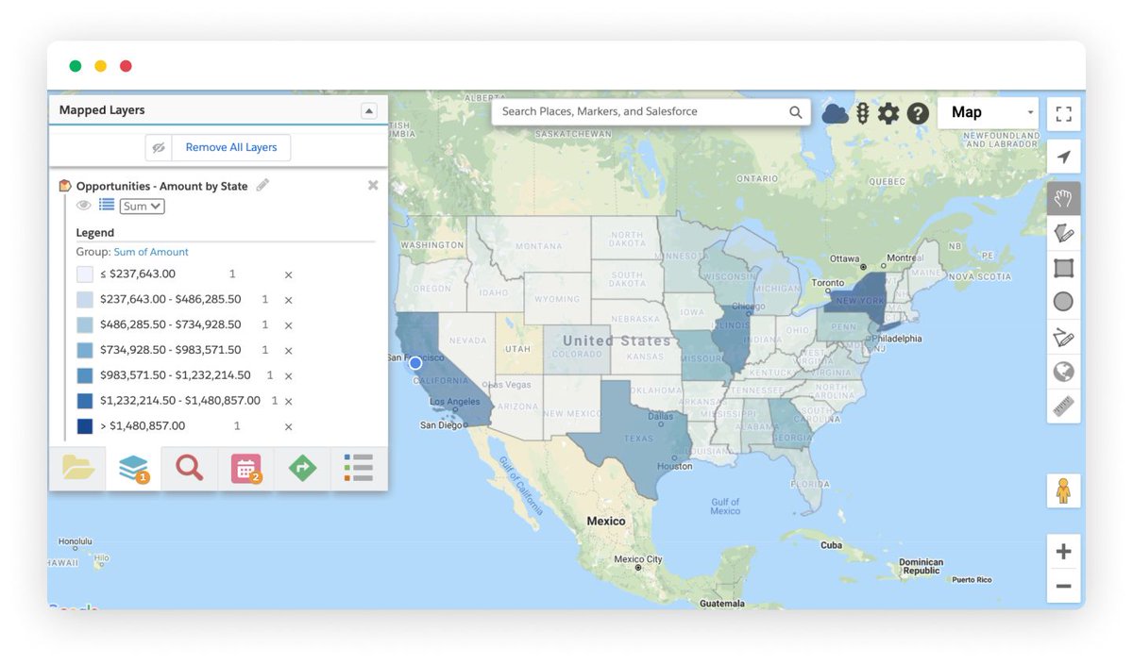Select the search magnifier tool
Screen dimensions: 1133x664
coord(188,468)
